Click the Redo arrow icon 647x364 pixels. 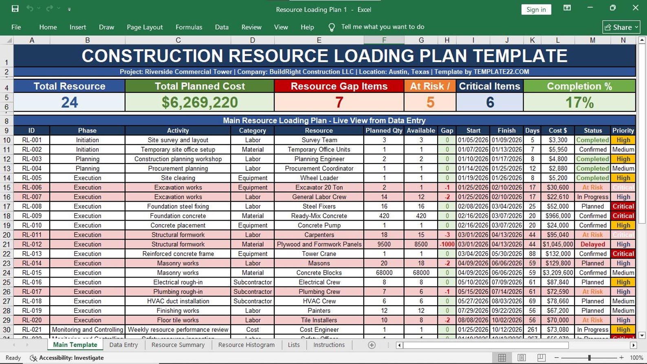(49, 9)
